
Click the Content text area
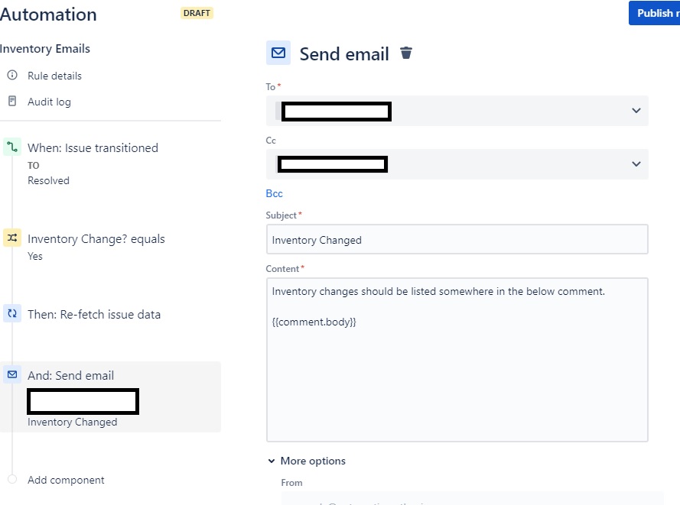click(x=457, y=360)
